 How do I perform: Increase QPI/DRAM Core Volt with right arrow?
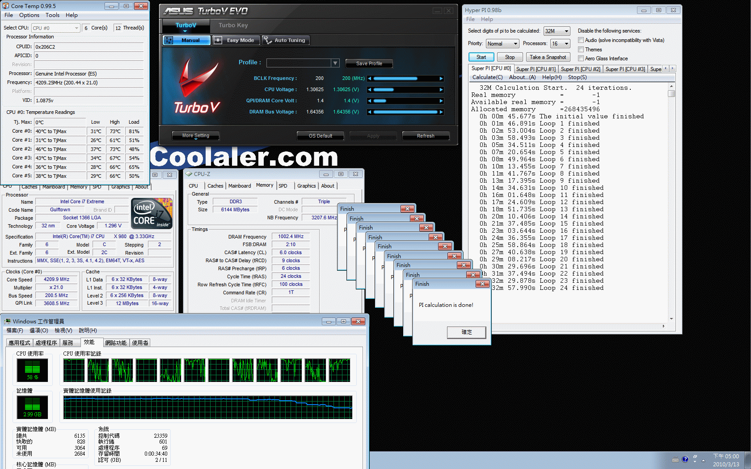pos(441,100)
